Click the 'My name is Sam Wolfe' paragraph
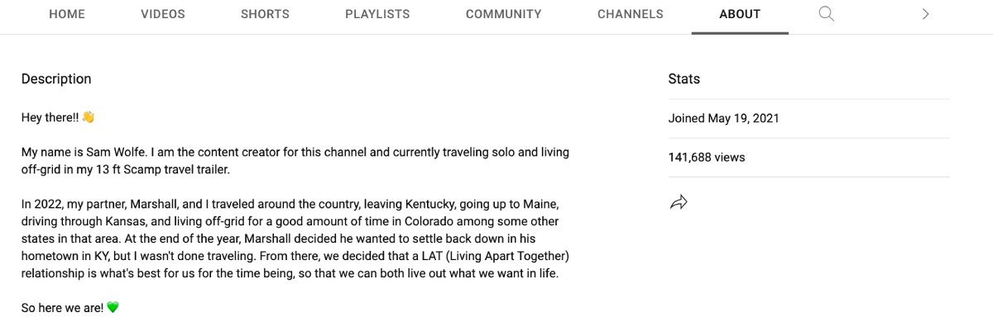Image resolution: width=993 pixels, height=322 pixels. pyautogui.click(x=295, y=161)
